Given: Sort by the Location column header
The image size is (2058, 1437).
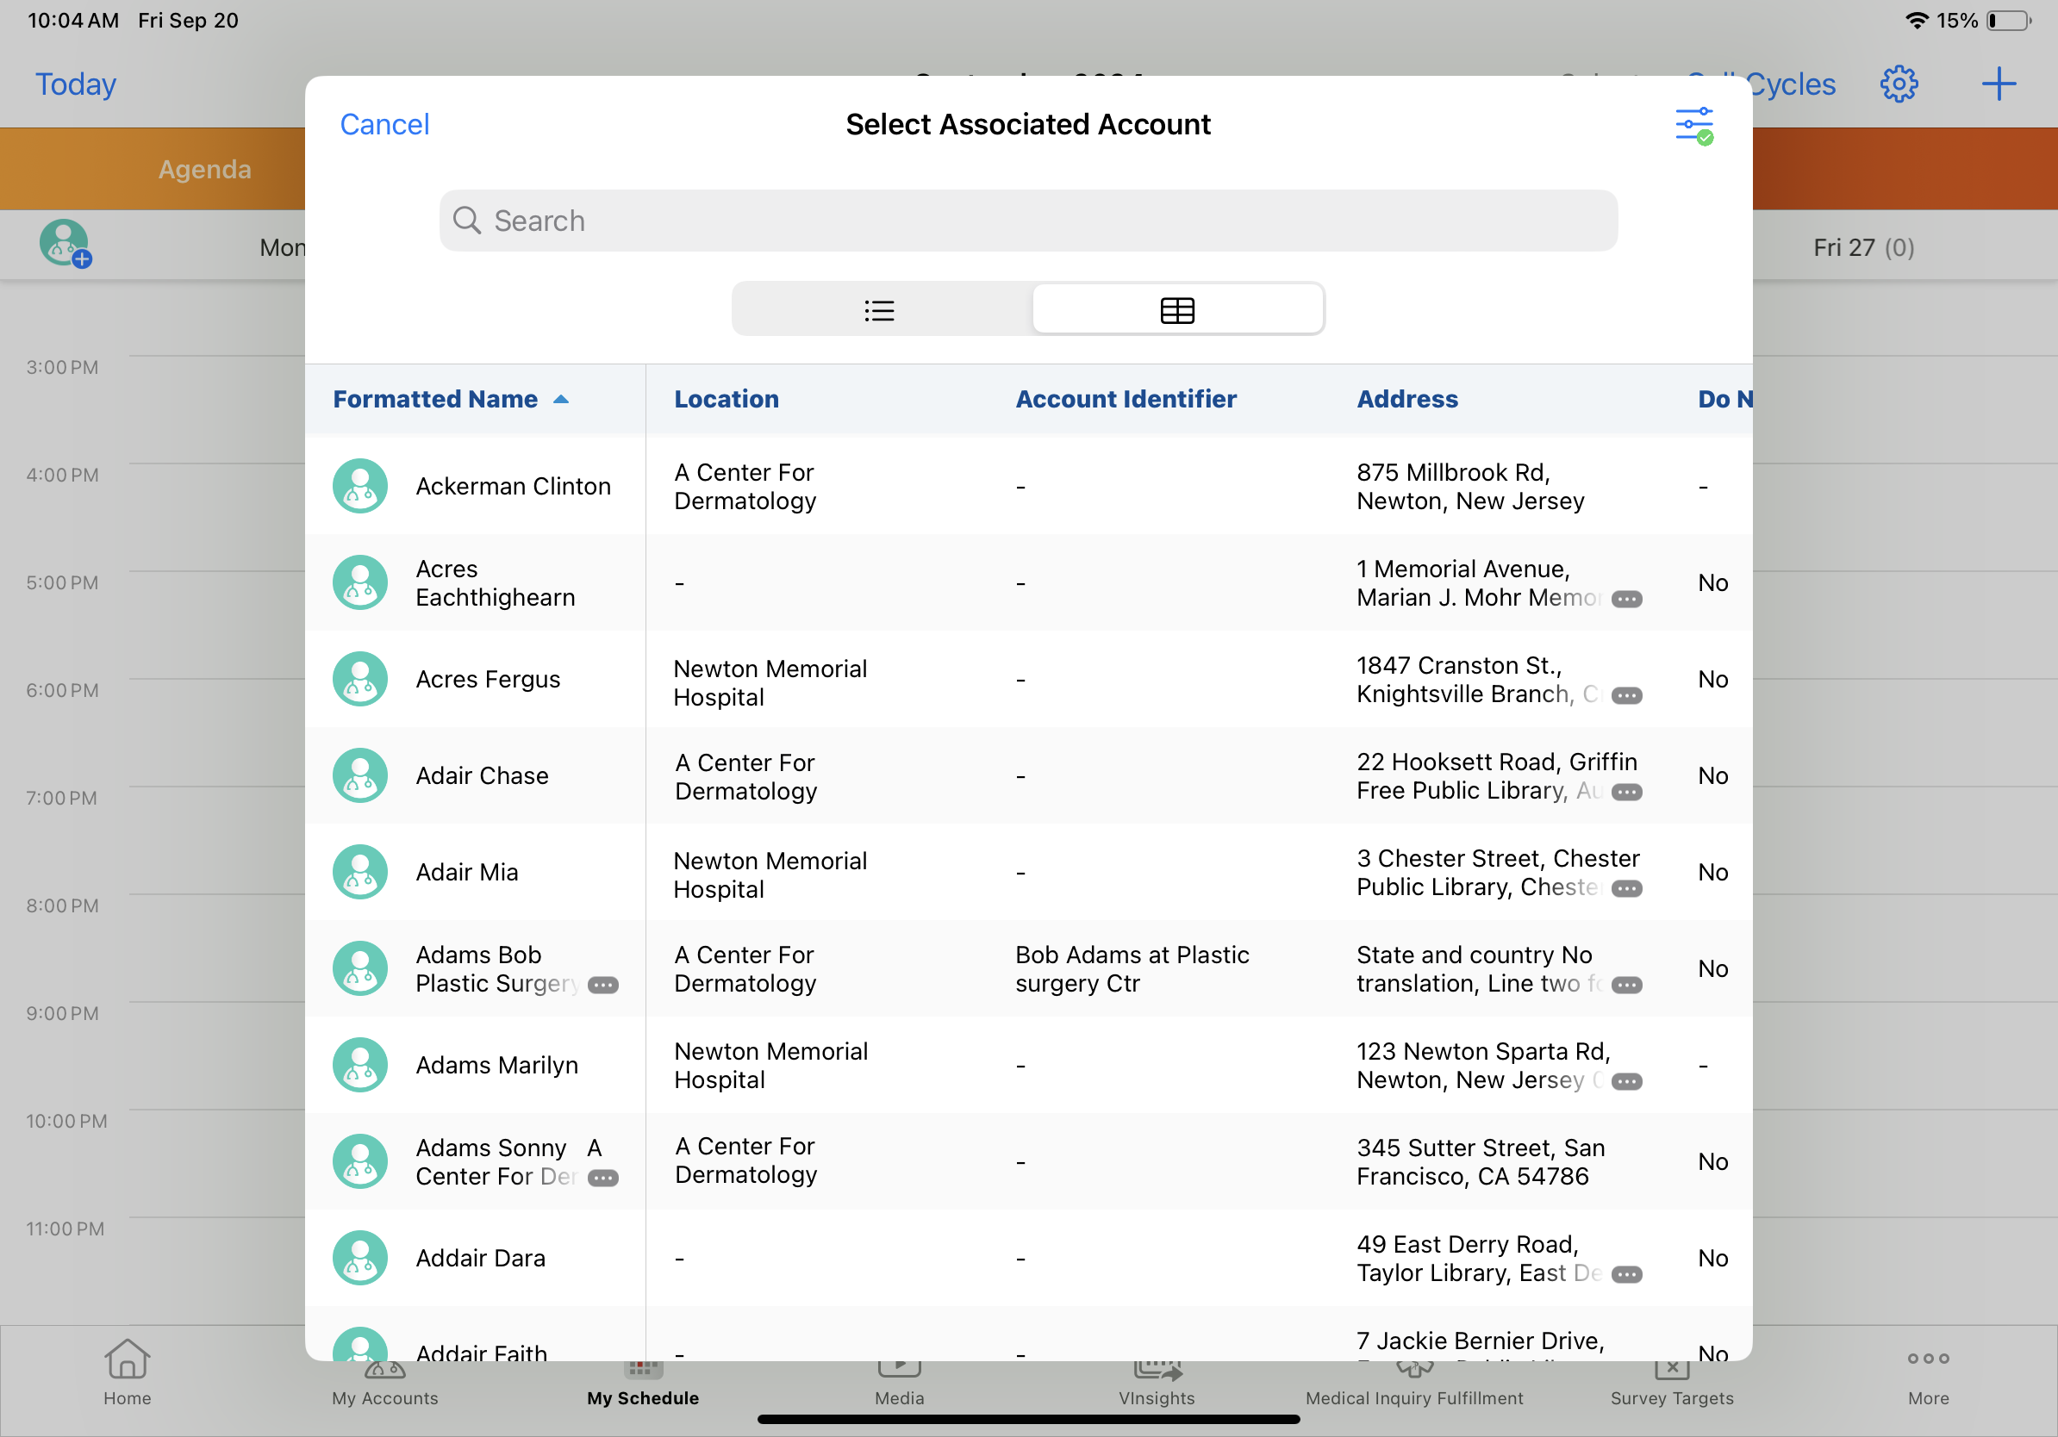Looking at the screenshot, I should 726,400.
